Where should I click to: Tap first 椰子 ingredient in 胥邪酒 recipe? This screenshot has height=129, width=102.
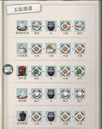(37, 94)
